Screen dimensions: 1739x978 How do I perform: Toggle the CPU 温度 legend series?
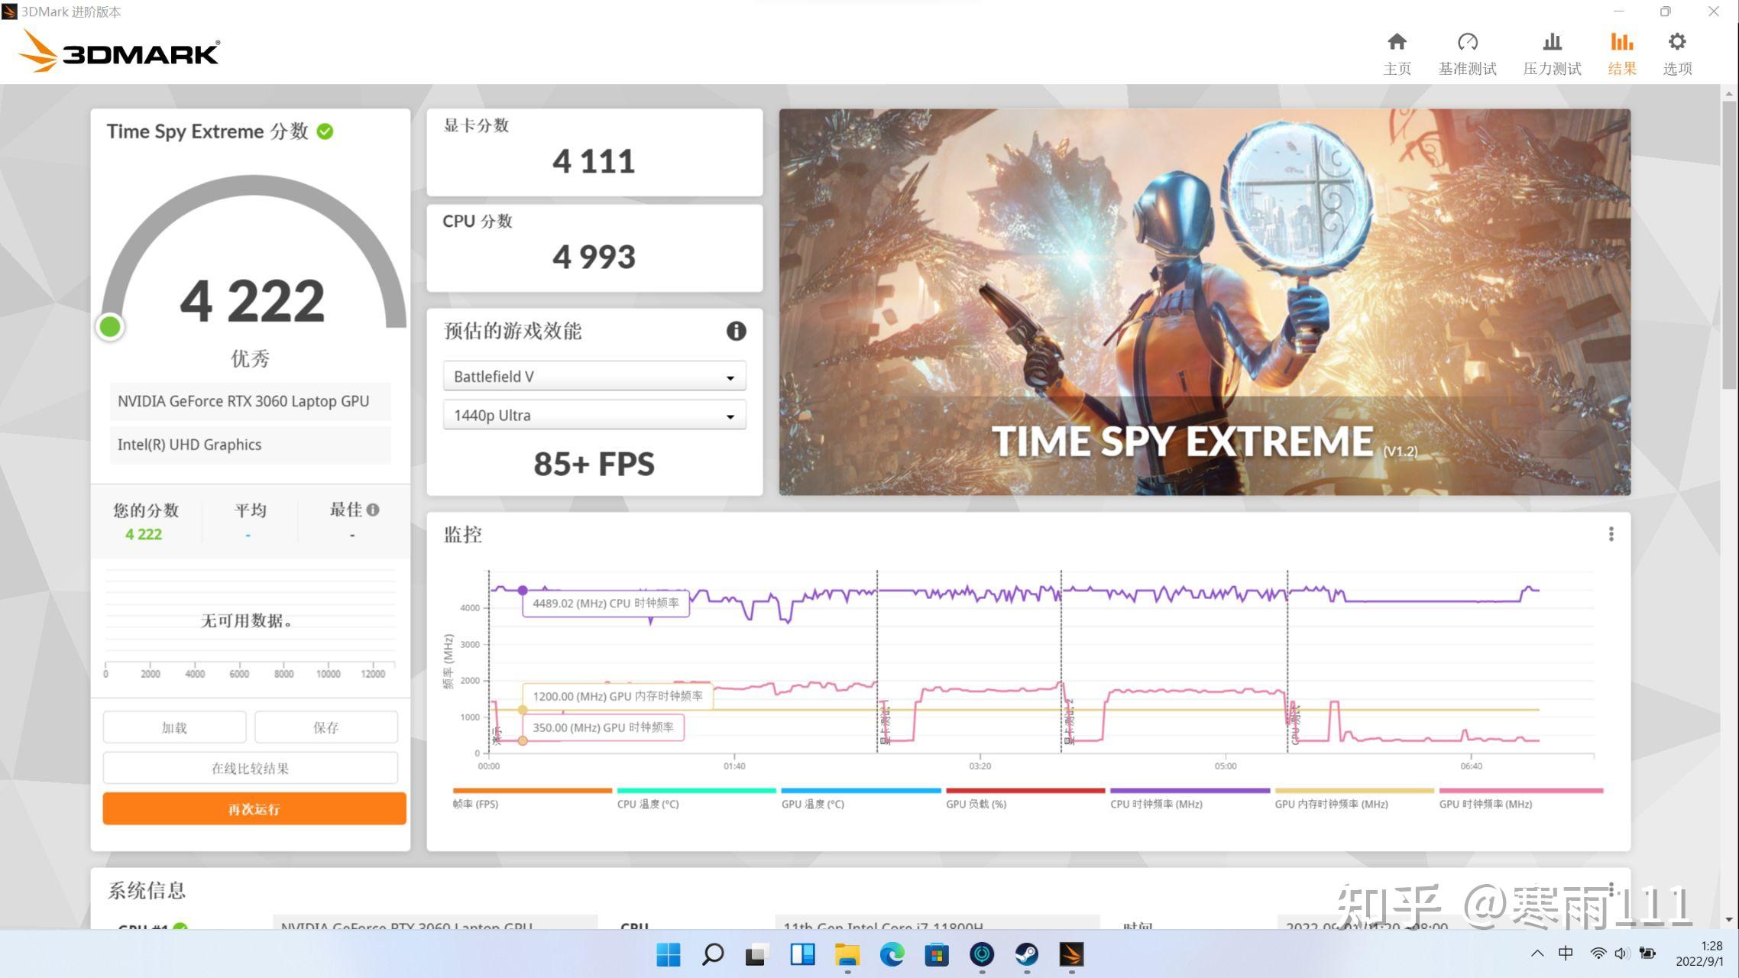click(648, 804)
